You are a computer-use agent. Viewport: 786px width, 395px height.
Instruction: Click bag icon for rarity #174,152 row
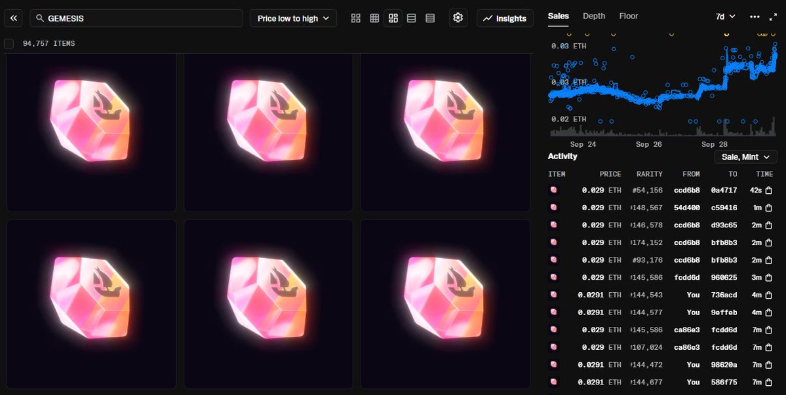coord(768,243)
